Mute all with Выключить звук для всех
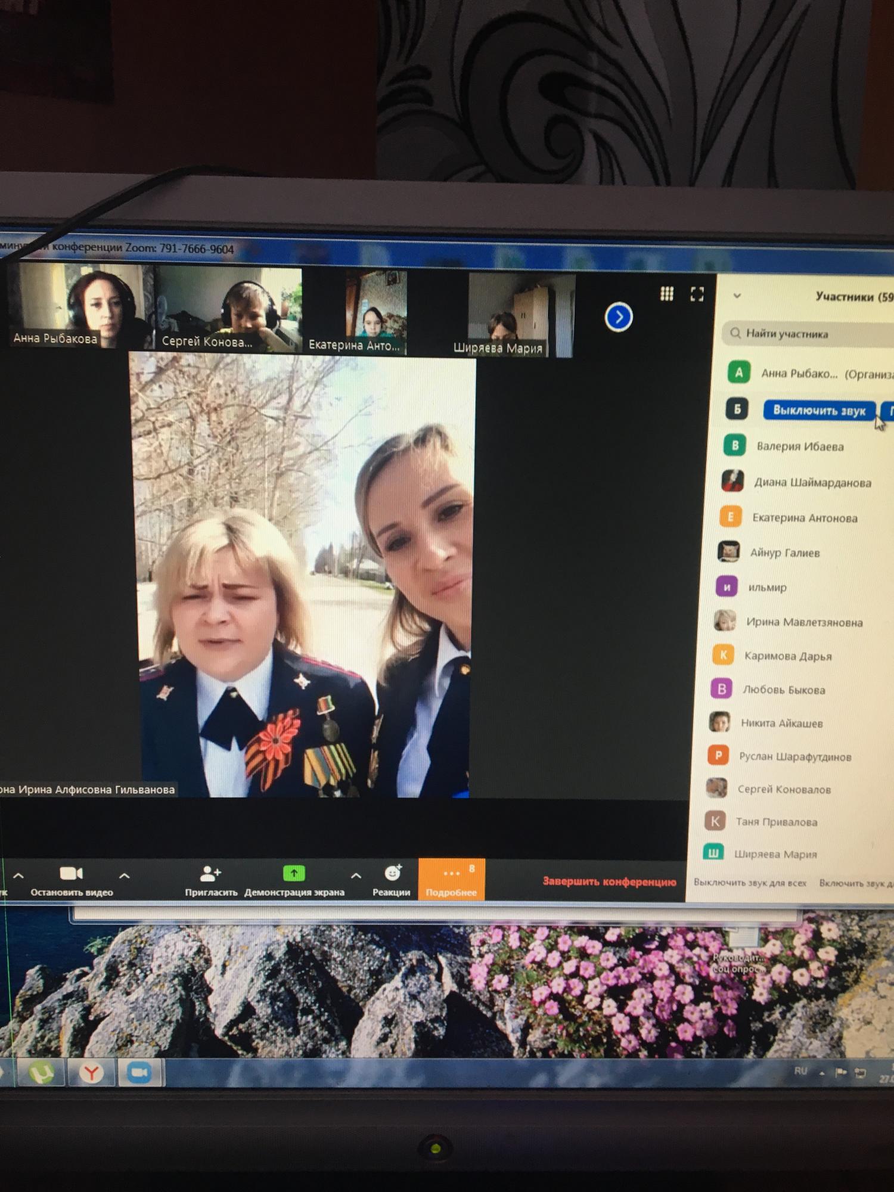This screenshot has height=1192, width=894. (x=750, y=883)
